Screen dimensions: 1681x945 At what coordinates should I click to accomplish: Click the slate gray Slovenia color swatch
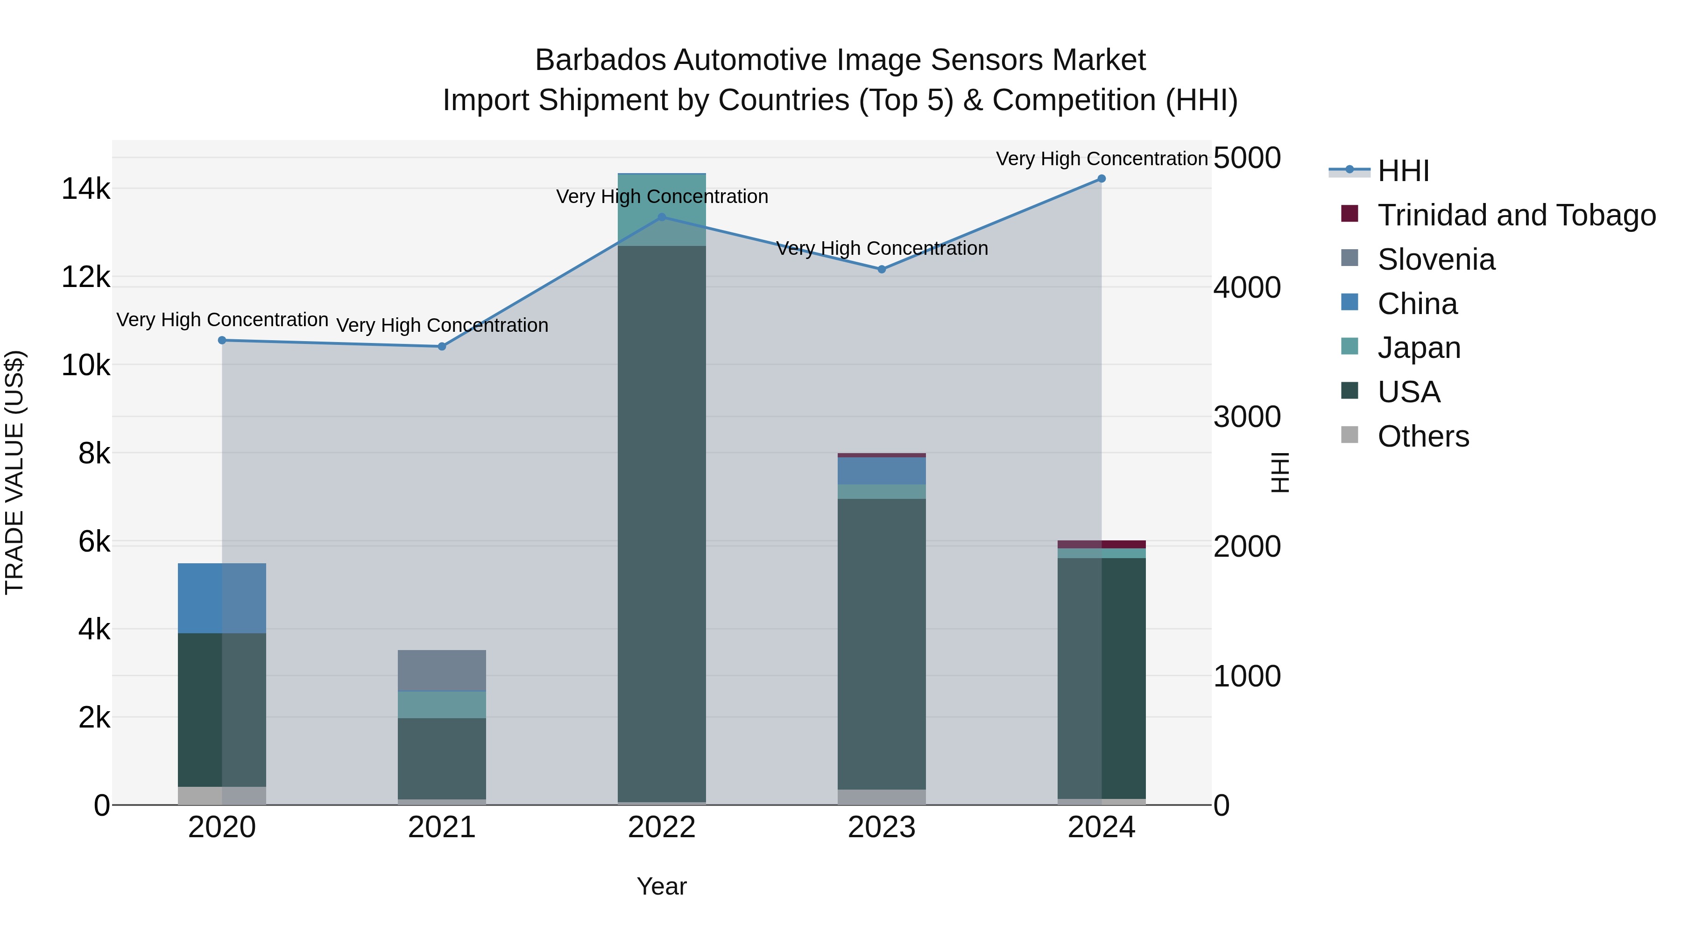(x=1349, y=258)
